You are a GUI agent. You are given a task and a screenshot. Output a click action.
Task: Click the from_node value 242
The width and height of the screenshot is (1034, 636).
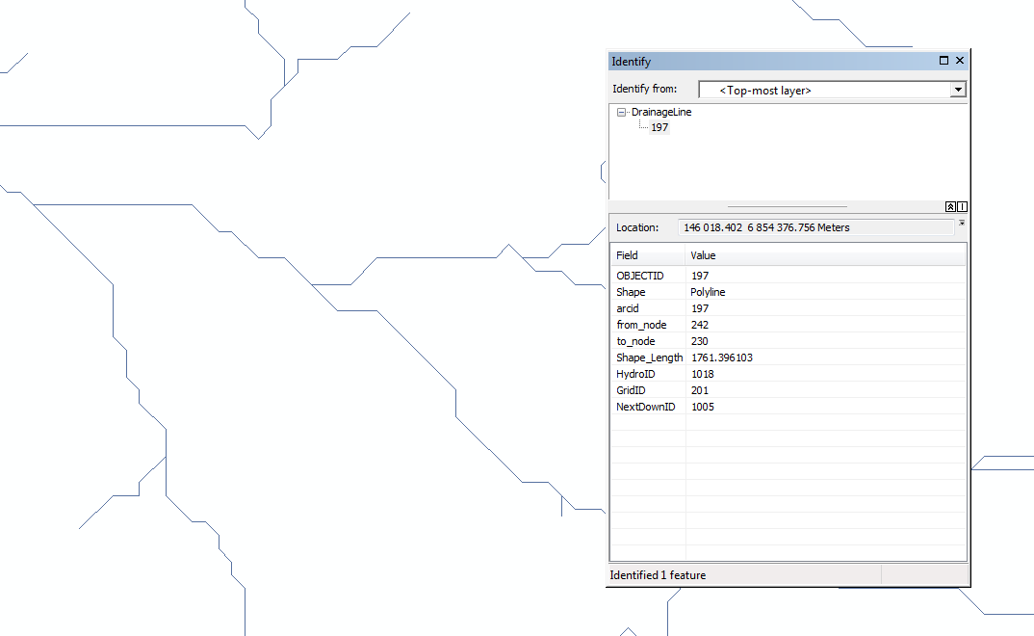click(699, 325)
